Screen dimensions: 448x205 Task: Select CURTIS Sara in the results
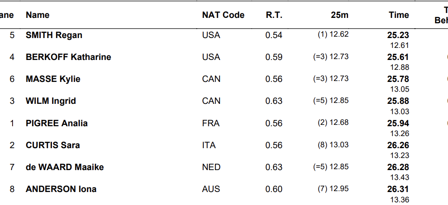point(52,145)
